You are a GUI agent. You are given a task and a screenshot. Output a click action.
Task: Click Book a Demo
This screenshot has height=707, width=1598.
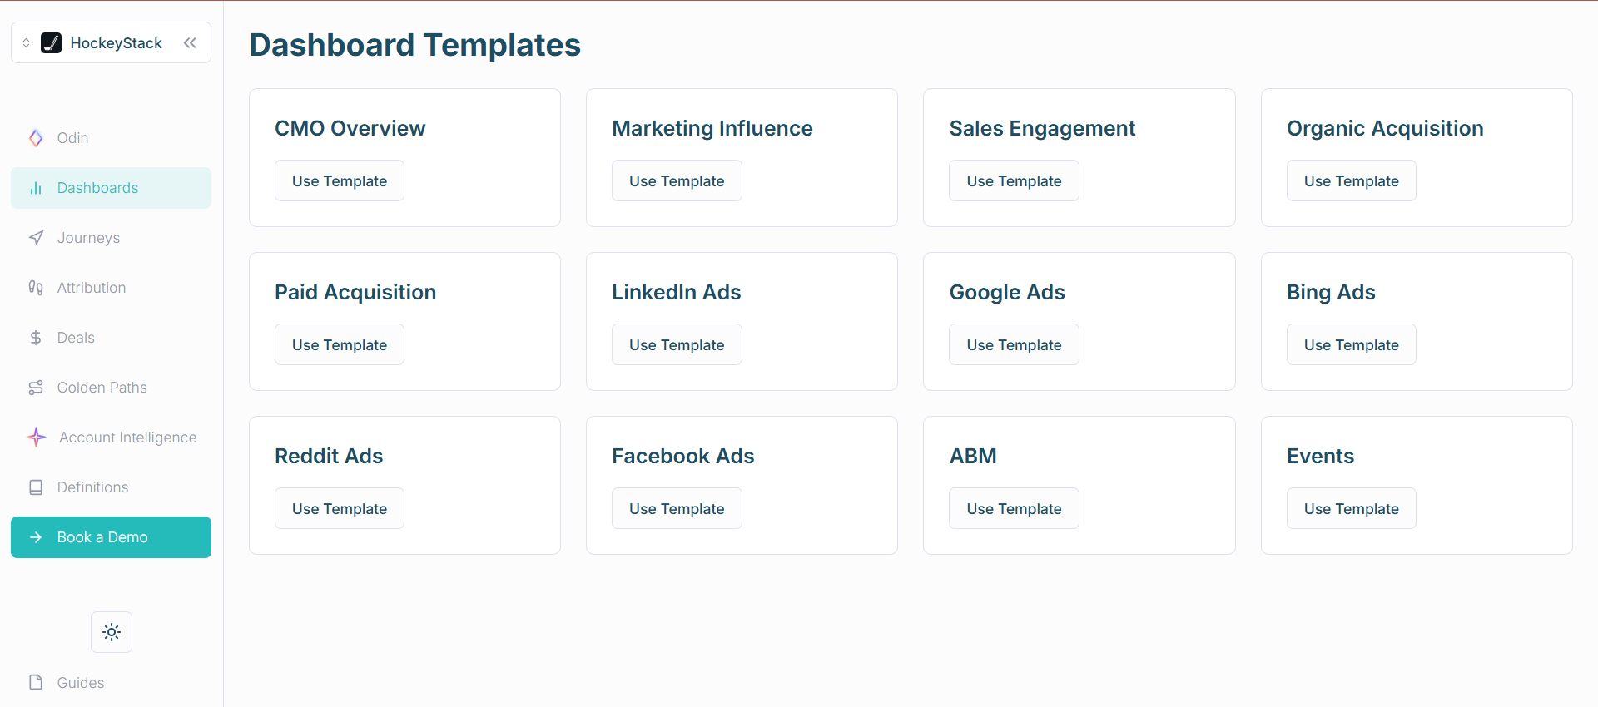tap(111, 537)
